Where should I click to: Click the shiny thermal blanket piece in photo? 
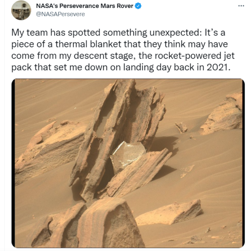click(x=127, y=155)
